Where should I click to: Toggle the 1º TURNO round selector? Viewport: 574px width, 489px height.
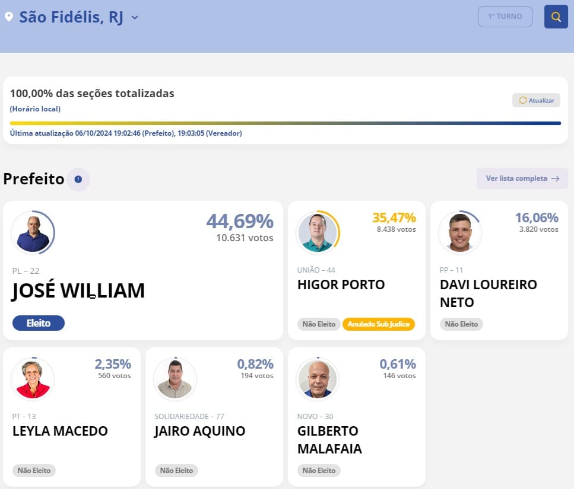pyautogui.click(x=505, y=17)
